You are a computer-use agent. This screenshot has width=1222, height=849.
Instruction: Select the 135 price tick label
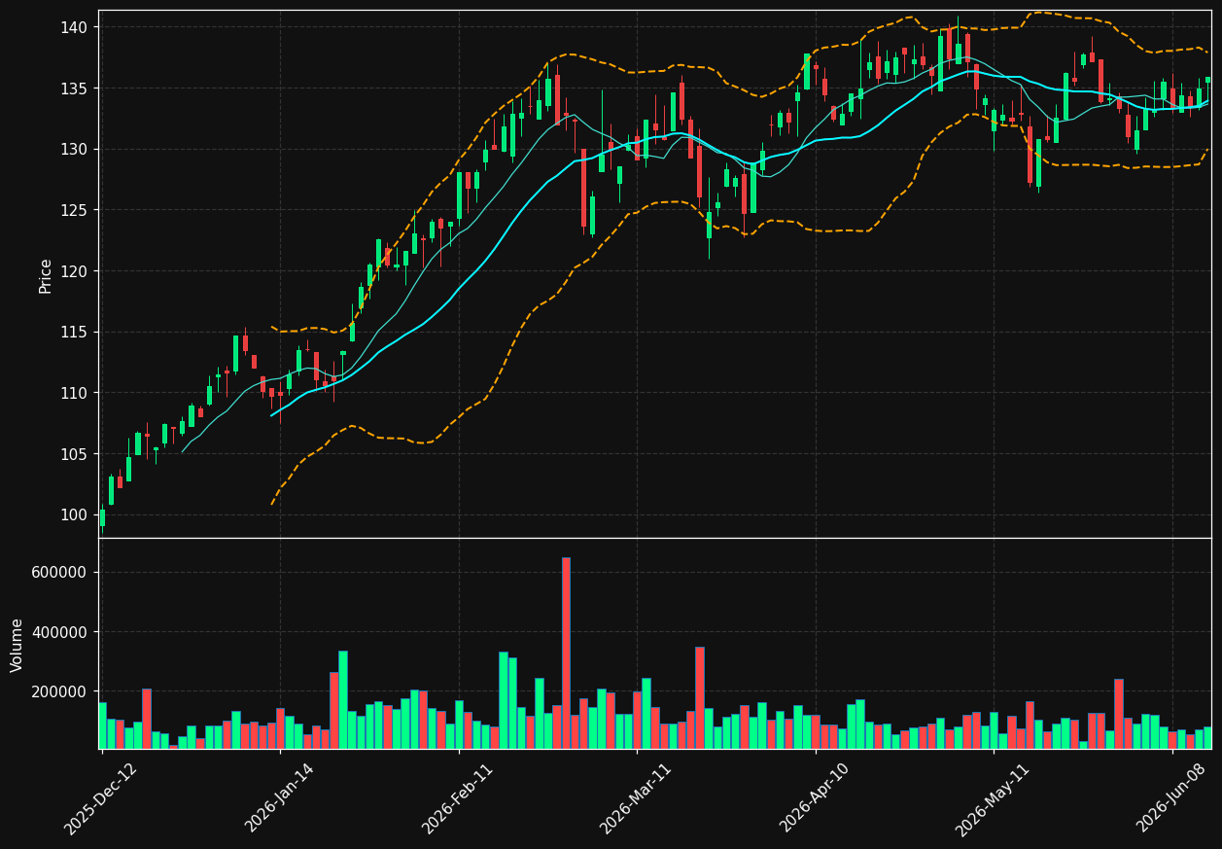(76, 88)
